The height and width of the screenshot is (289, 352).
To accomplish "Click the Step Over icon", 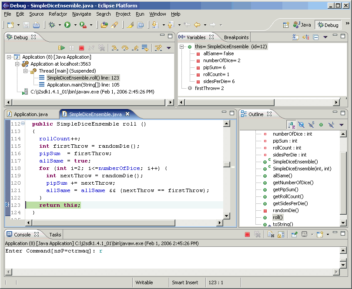I will tap(125, 48).
